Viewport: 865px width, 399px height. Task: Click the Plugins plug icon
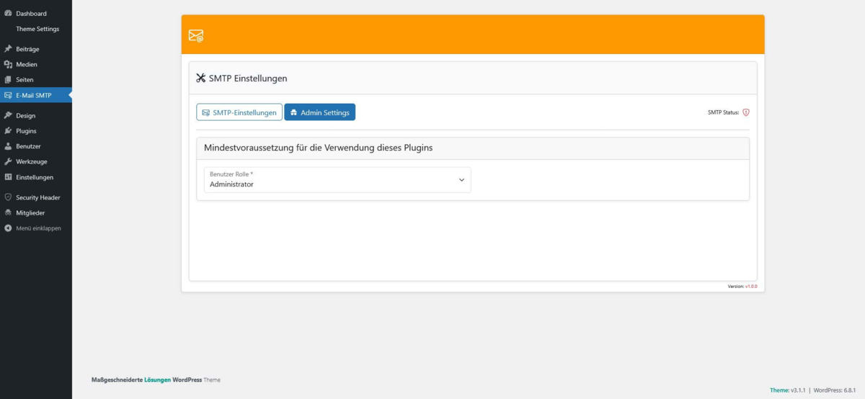[x=8, y=131]
